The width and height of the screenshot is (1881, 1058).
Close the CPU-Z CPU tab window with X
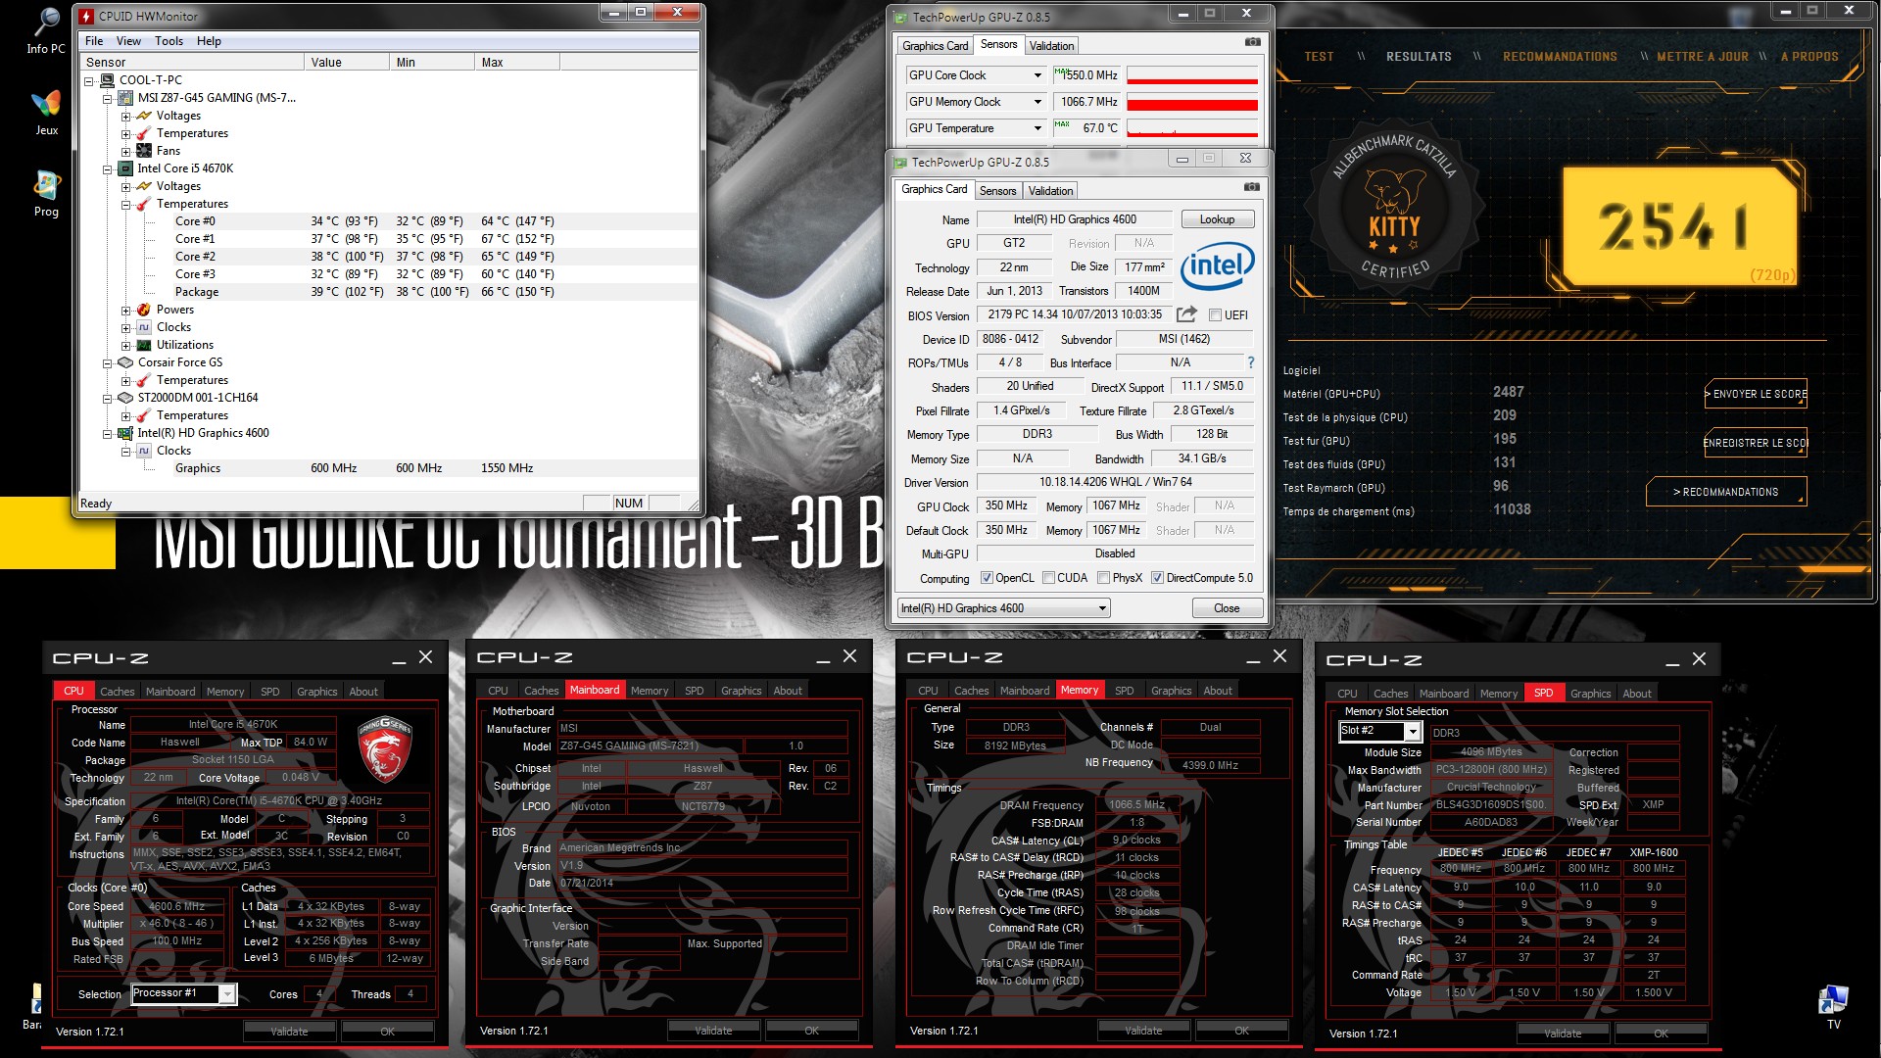pos(425,657)
